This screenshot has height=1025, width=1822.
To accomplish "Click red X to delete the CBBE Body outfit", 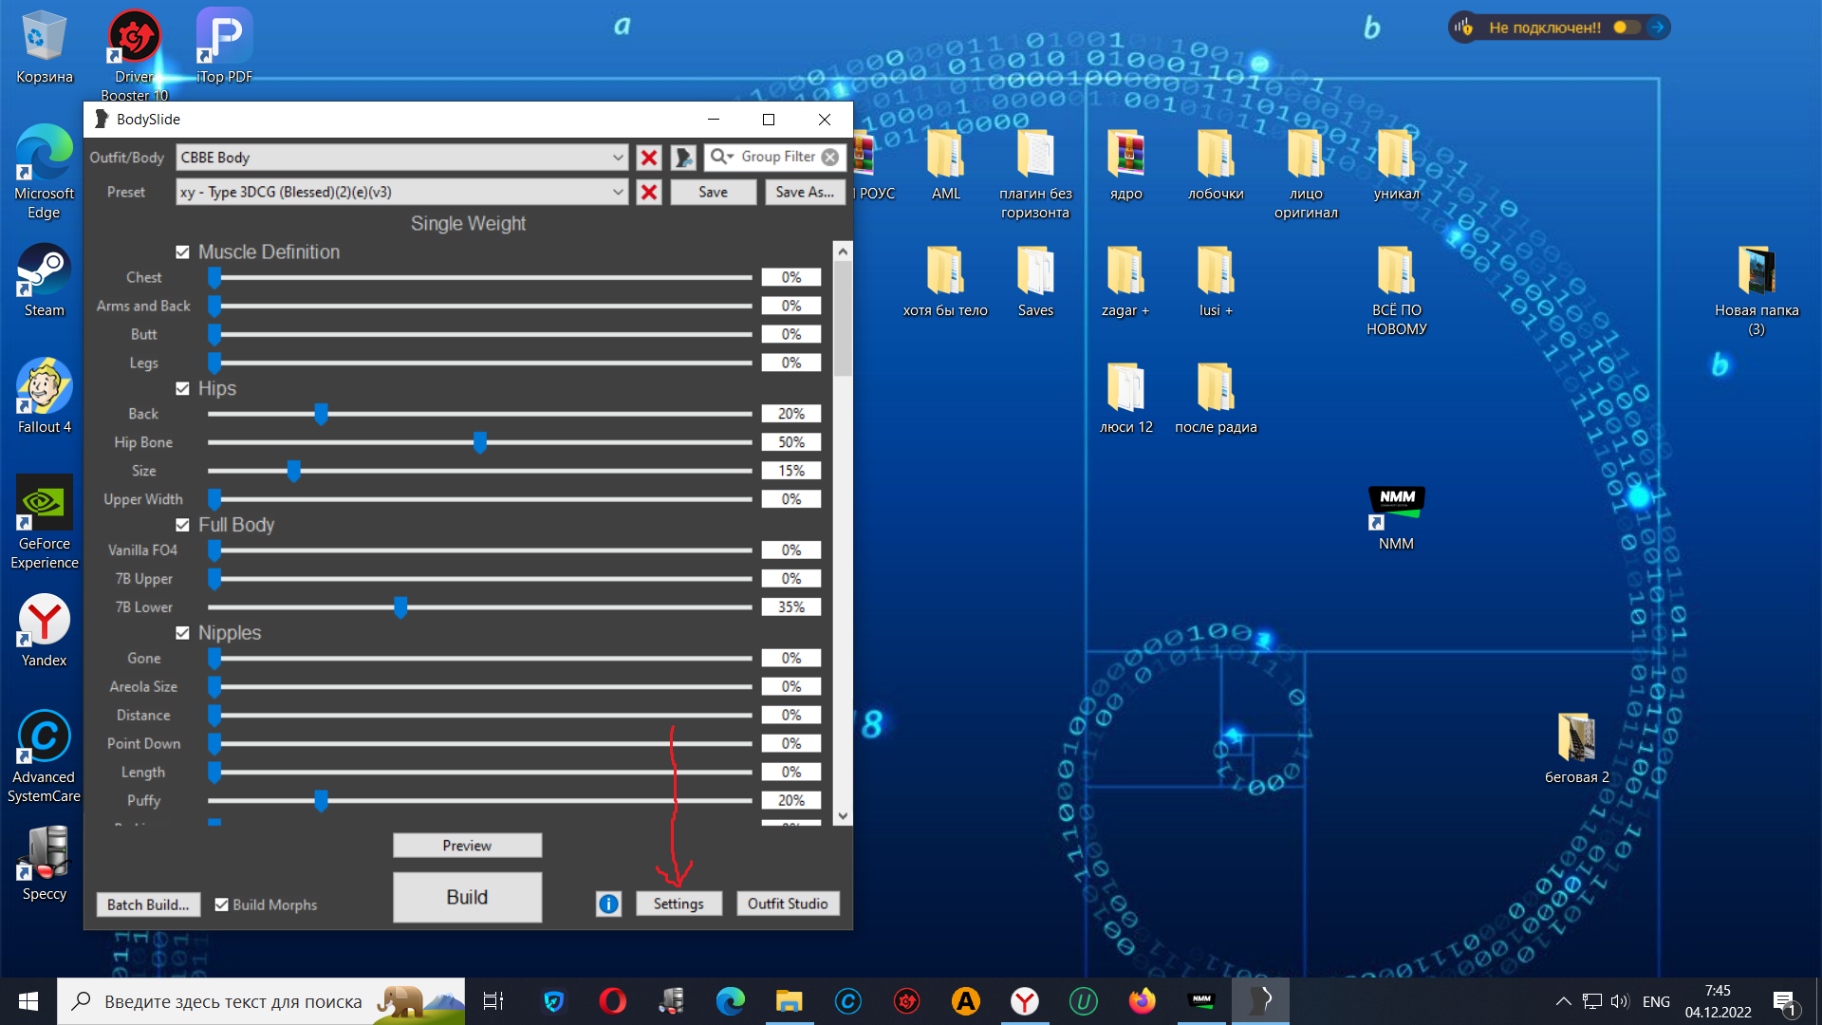I will (649, 158).
